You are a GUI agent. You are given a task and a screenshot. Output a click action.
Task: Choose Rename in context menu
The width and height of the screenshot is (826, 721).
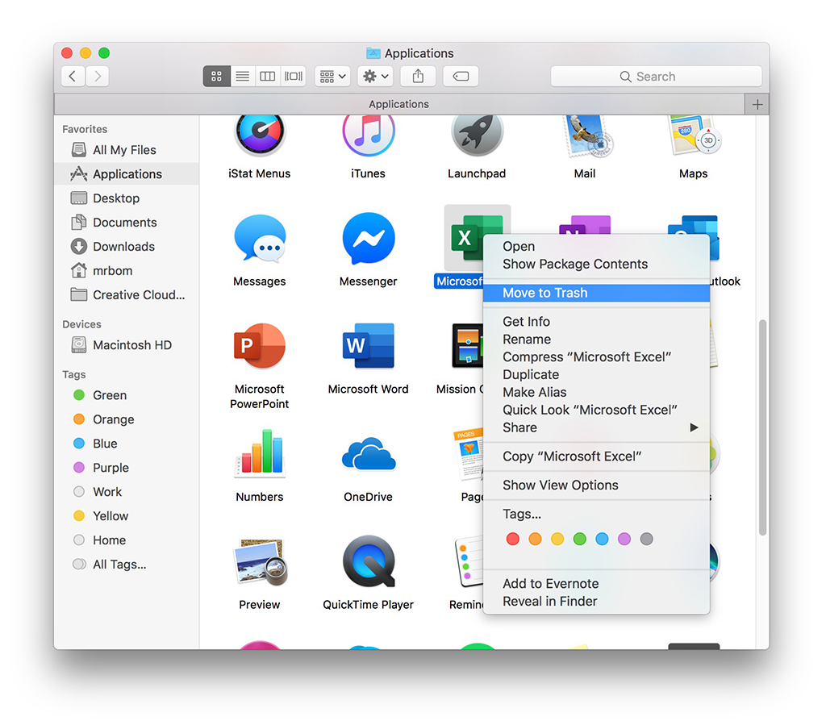click(596, 340)
